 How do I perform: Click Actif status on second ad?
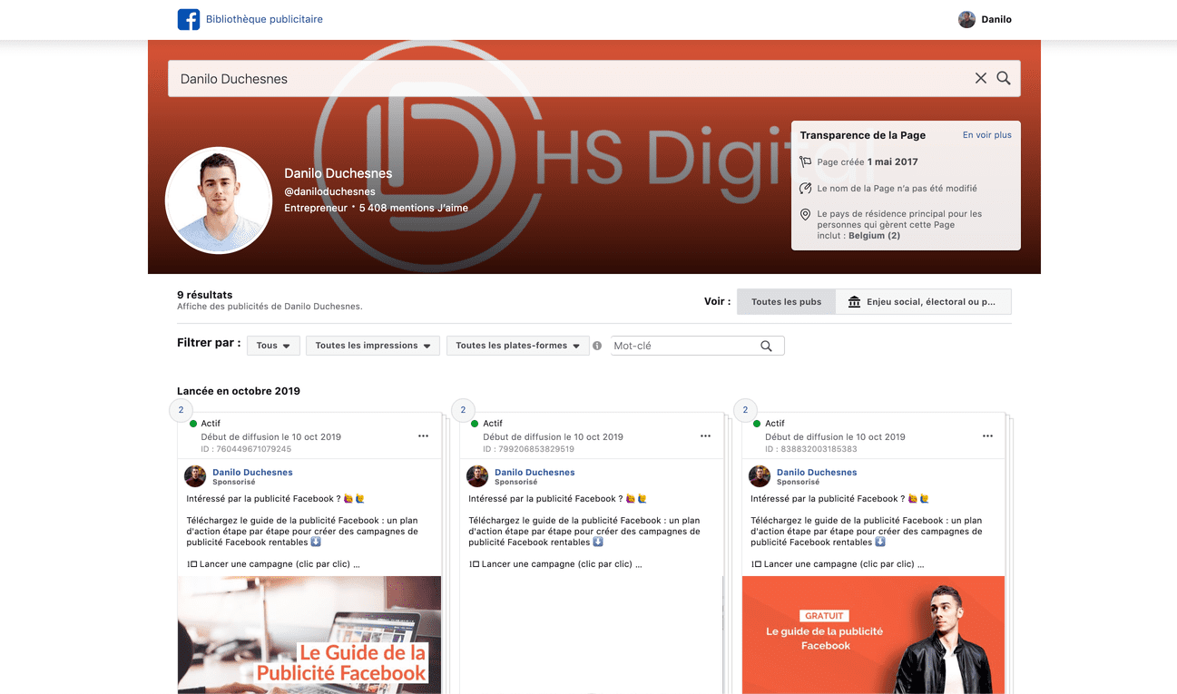click(493, 424)
